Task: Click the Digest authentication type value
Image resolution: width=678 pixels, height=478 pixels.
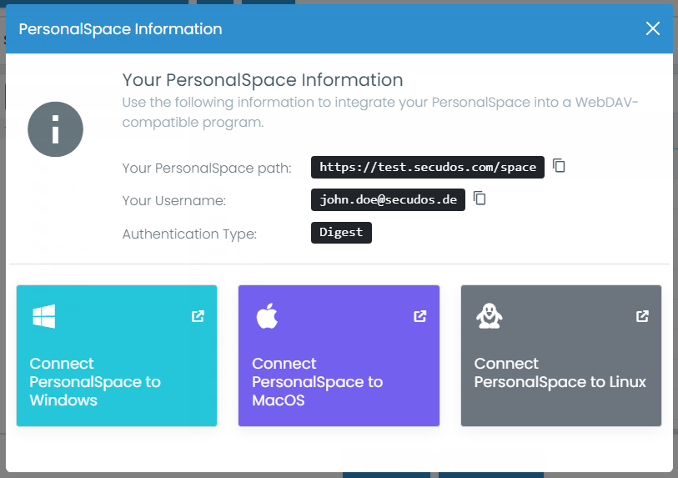Action: click(341, 233)
